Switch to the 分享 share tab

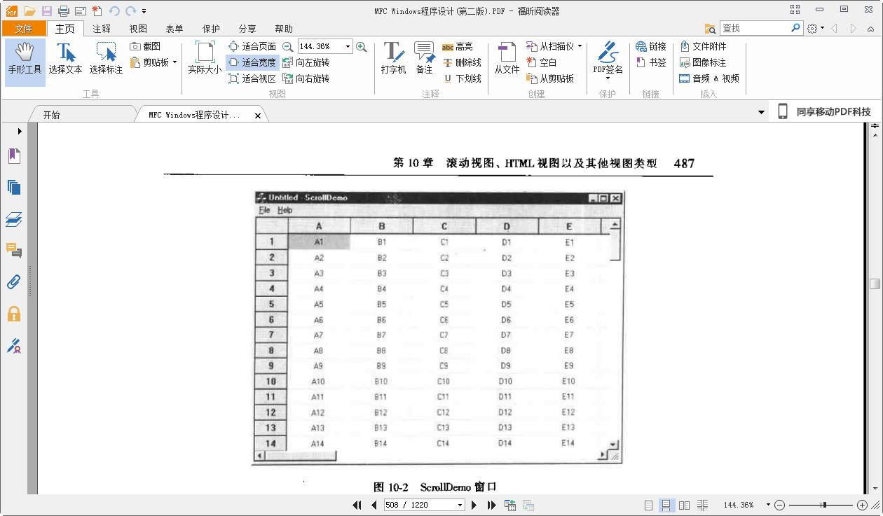click(247, 29)
